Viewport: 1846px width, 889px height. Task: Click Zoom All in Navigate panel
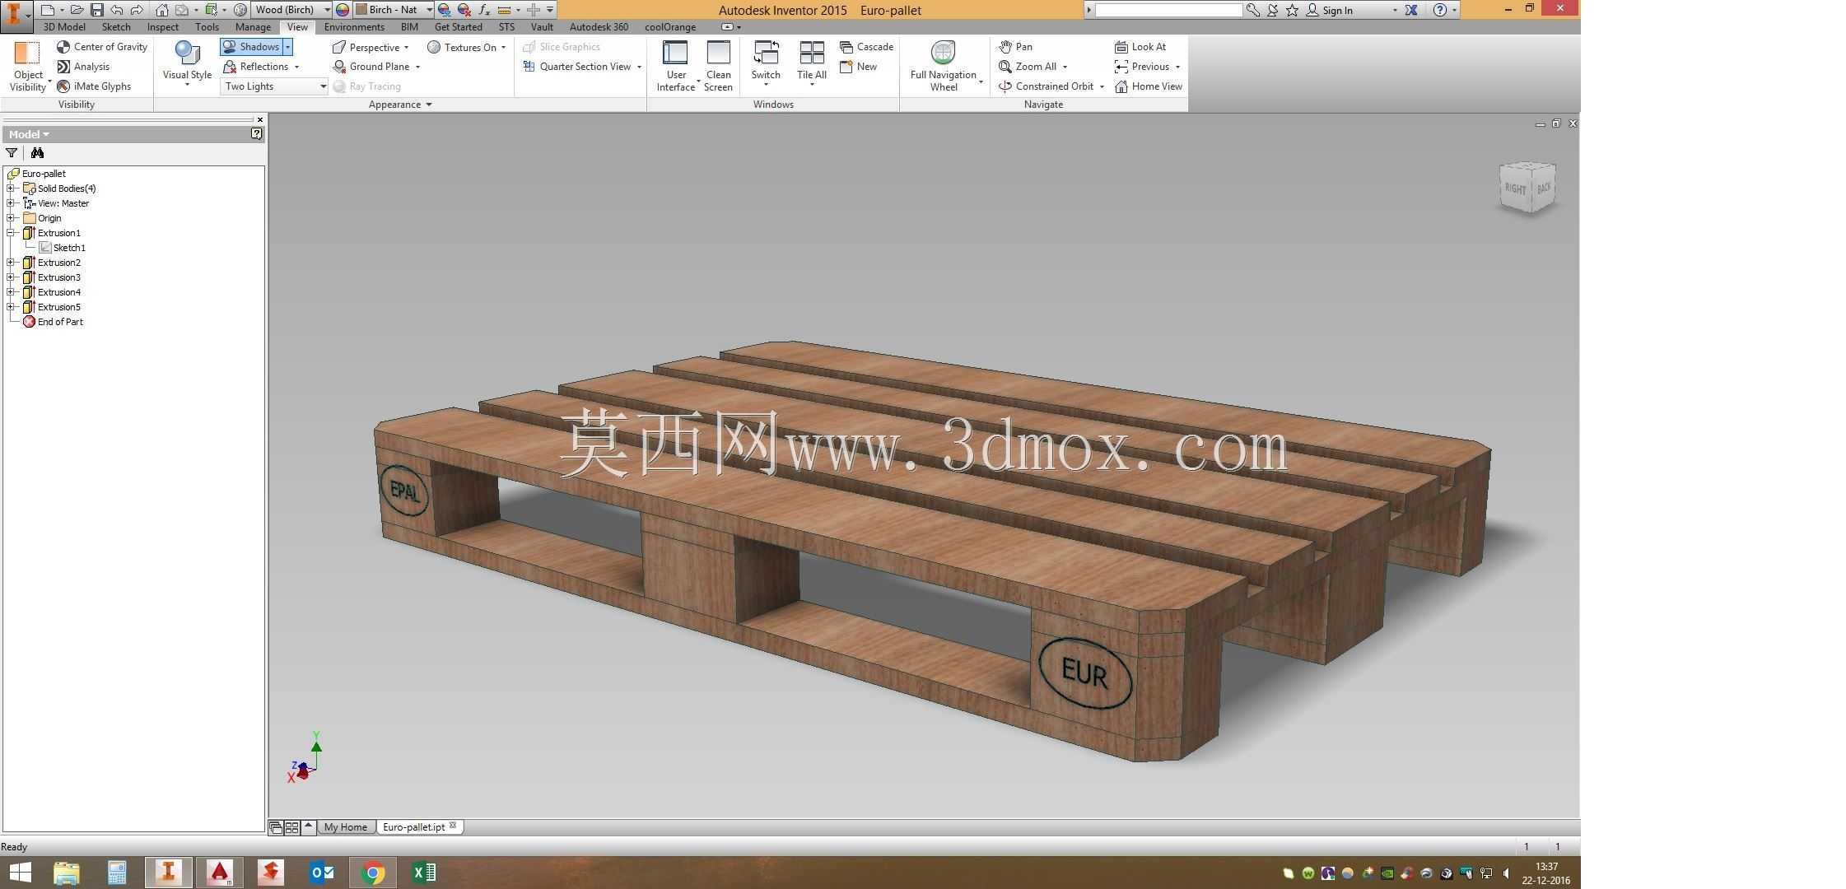tap(1028, 67)
